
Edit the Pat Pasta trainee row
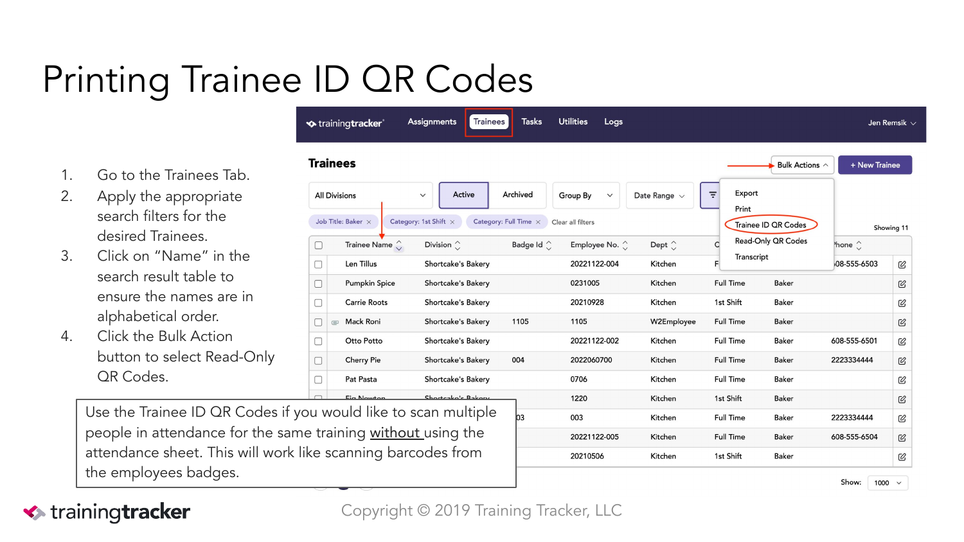tap(902, 380)
